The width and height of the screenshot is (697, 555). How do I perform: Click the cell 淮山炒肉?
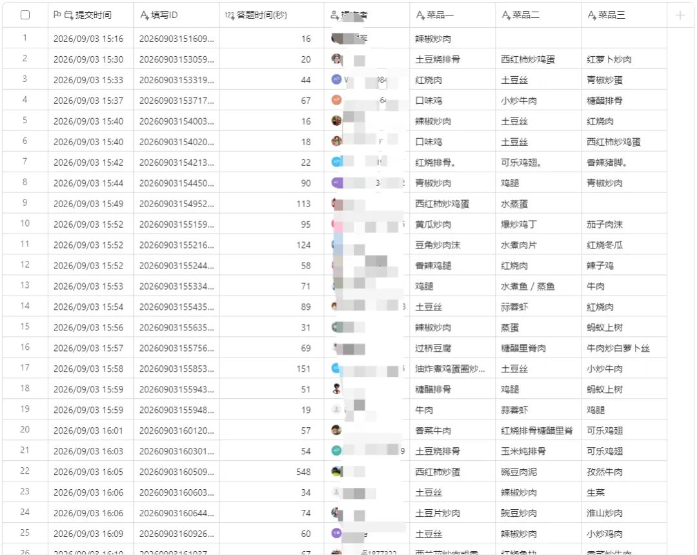tap(624, 513)
